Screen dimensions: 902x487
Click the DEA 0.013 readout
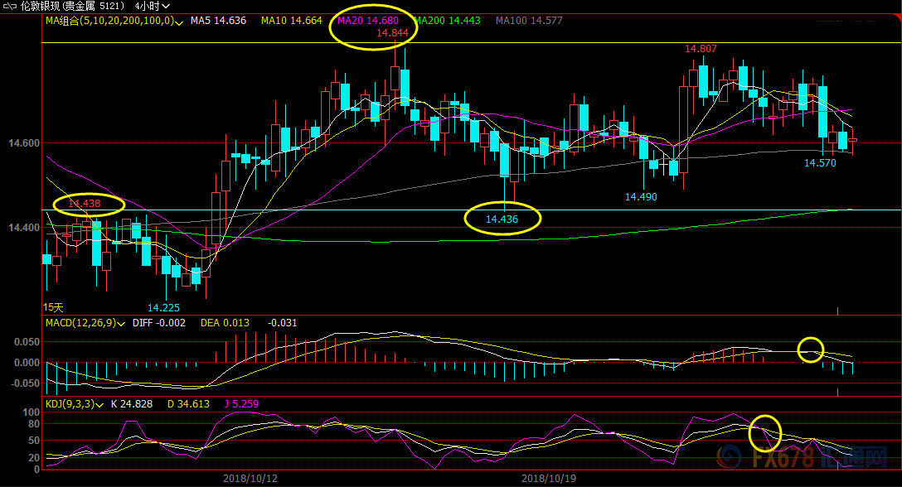click(225, 323)
